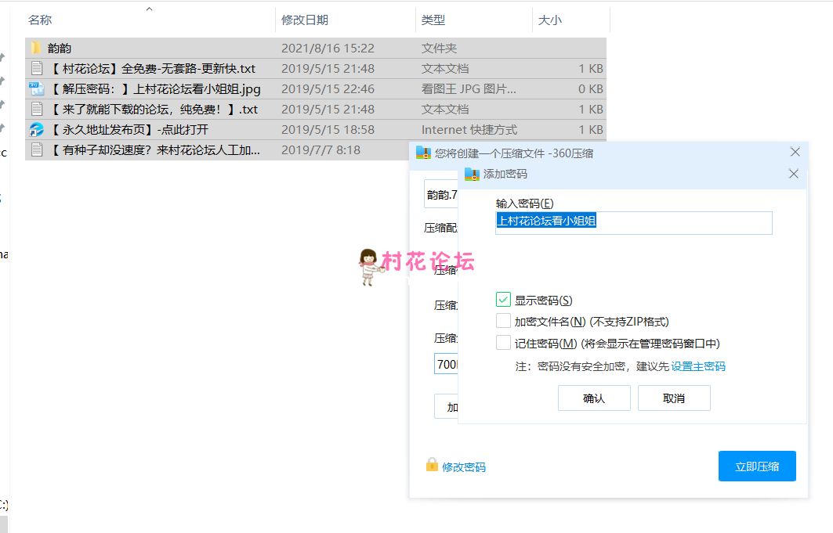Image resolution: width=833 pixels, height=533 pixels.
Task: Click size 0 KB cell
Action: [x=591, y=89]
